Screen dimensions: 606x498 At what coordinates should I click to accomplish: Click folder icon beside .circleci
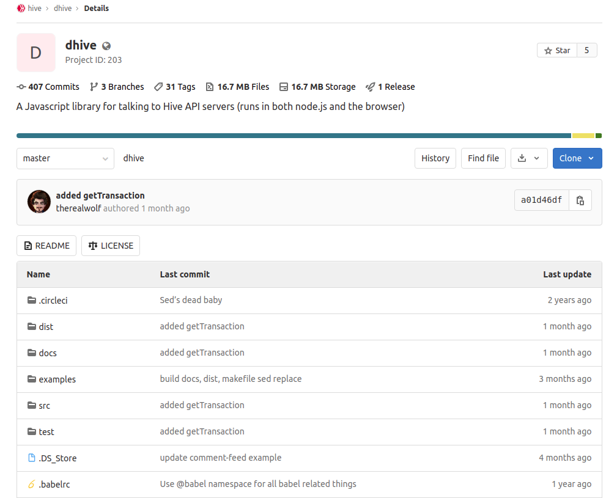[32, 300]
